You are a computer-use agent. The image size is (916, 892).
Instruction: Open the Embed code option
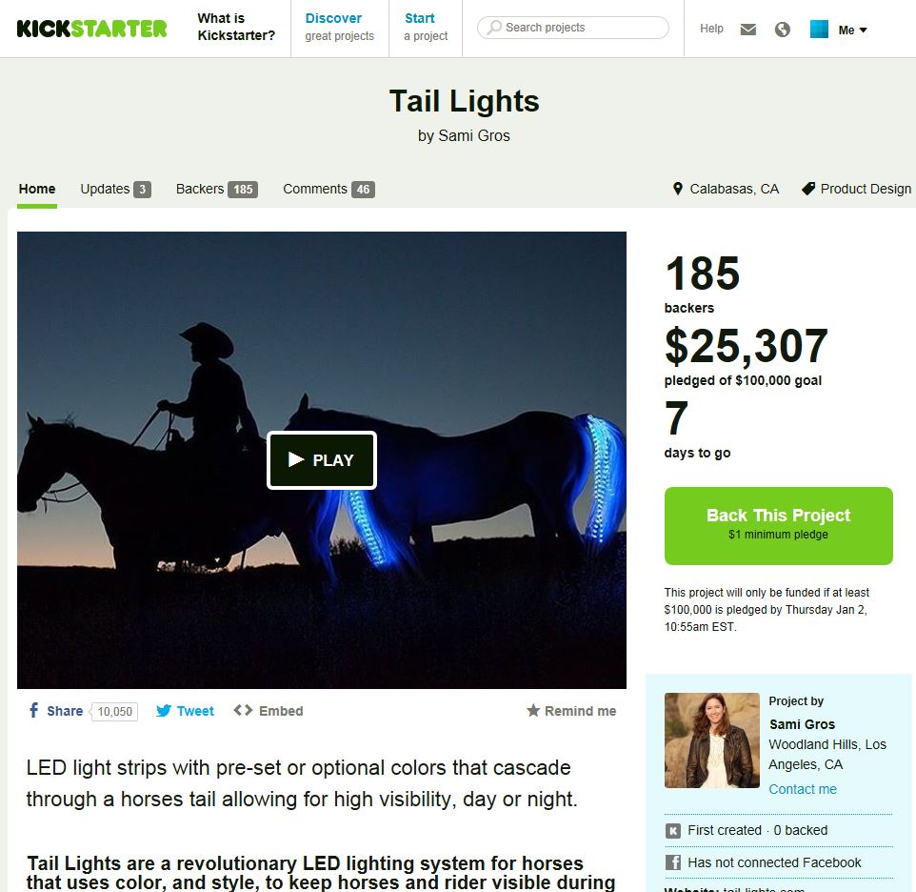click(269, 711)
